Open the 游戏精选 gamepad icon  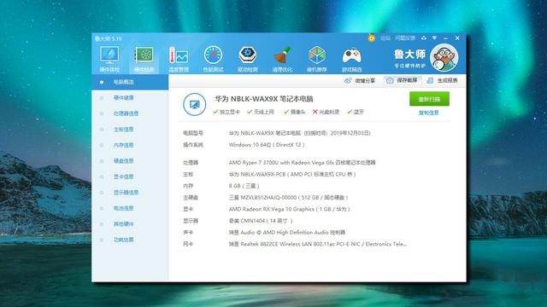[351, 59]
